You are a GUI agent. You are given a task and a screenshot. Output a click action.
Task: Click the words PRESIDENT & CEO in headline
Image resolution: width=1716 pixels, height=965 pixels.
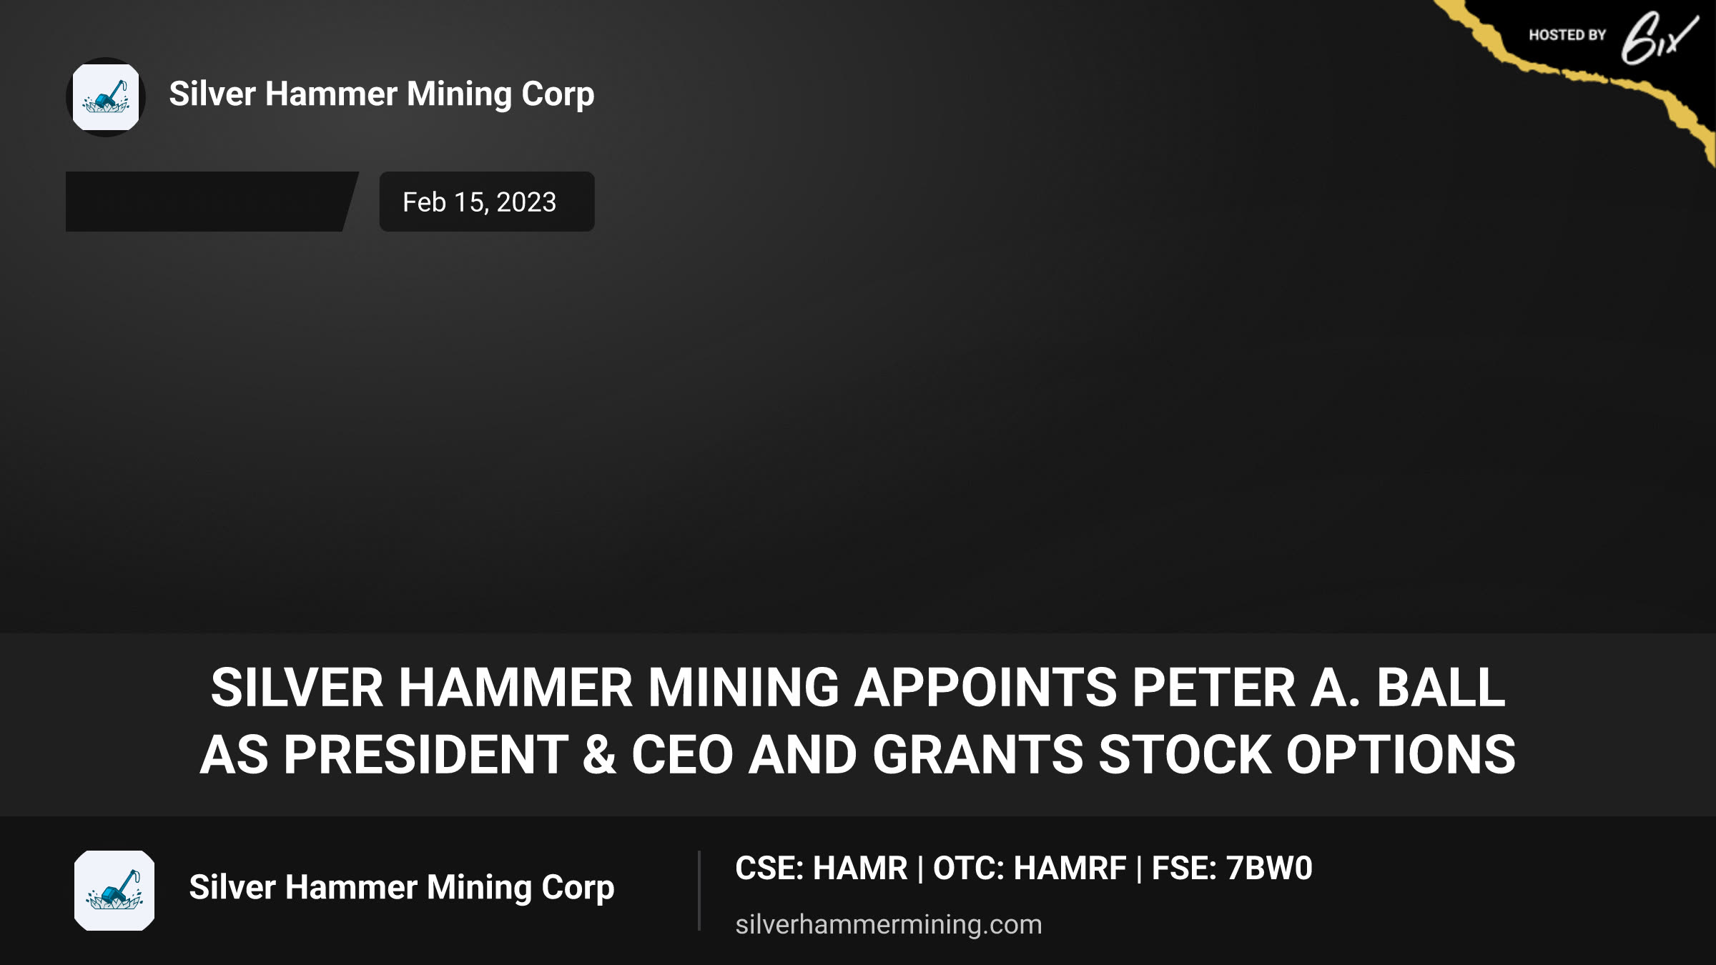(509, 755)
